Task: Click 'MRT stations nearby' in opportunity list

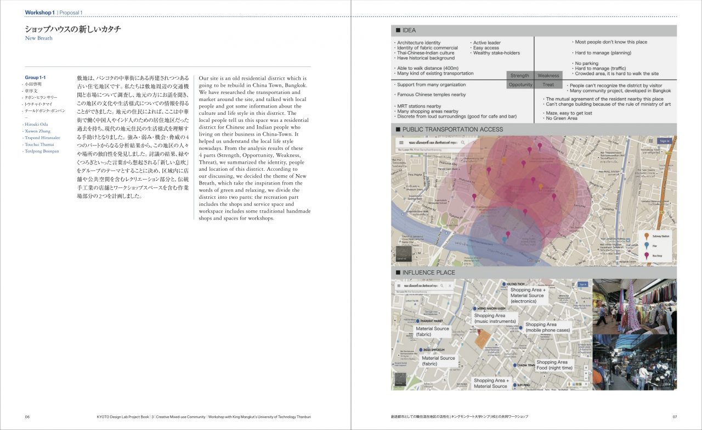Action: tap(419, 106)
